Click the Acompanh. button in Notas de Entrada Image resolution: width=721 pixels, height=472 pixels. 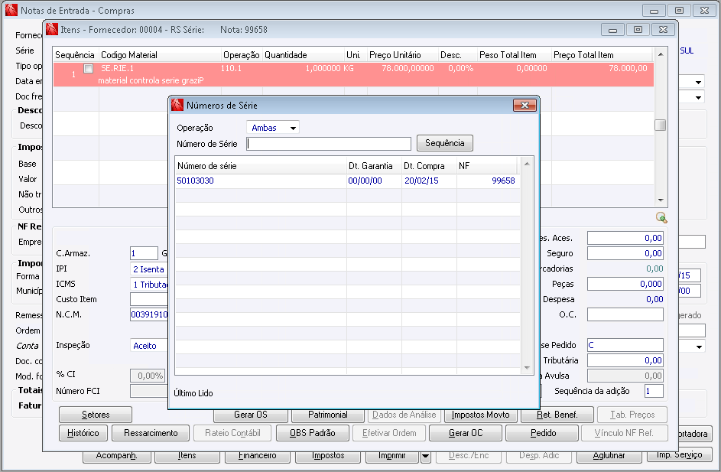tap(117, 457)
